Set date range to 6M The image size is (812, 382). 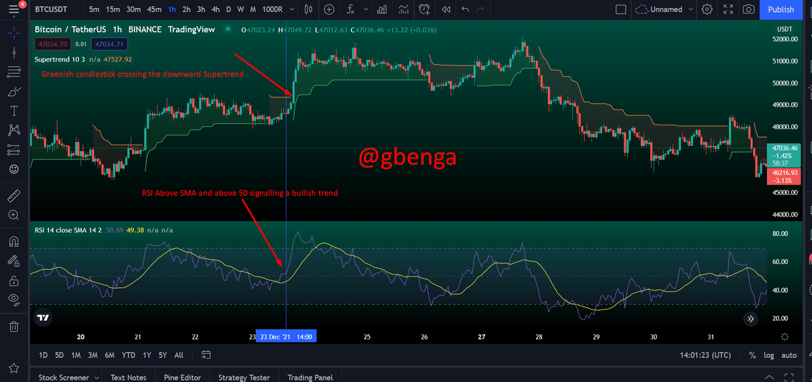109,355
